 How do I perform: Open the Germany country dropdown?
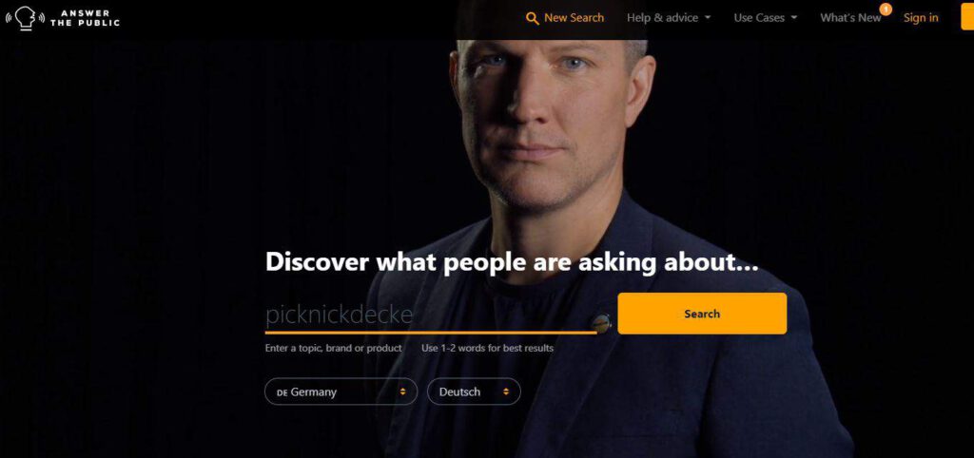(x=341, y=391)
